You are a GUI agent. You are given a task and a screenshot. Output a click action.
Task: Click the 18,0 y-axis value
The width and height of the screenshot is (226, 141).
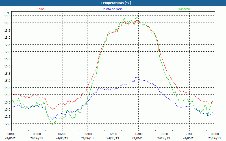7,38
